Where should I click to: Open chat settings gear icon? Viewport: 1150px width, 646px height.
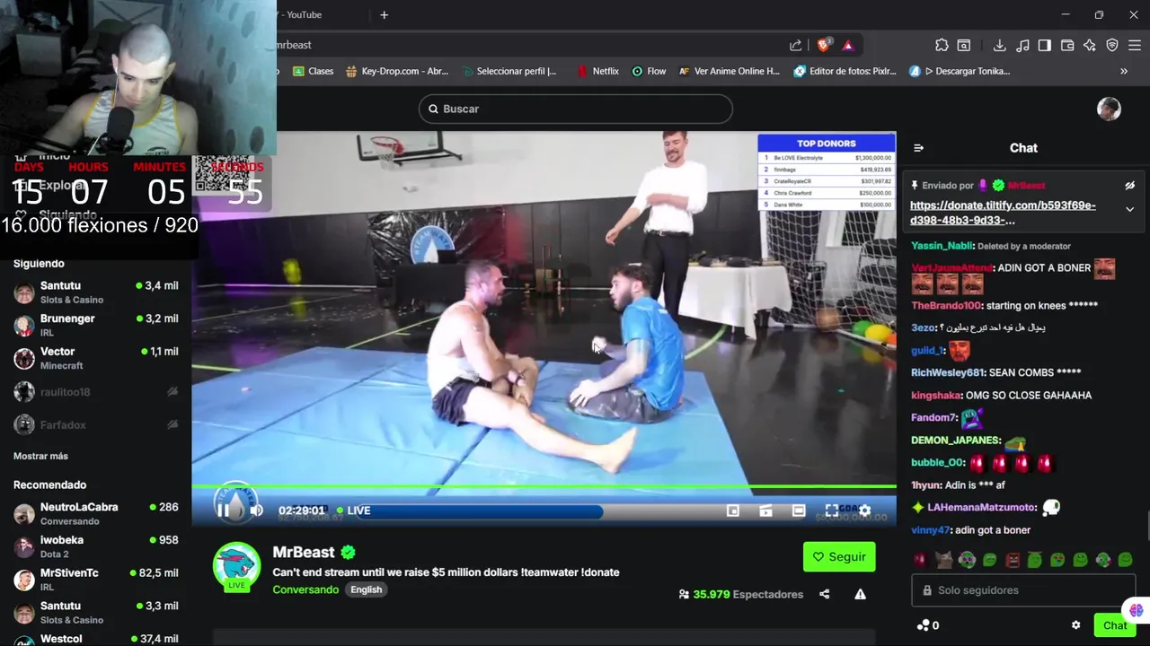click(1075, 625)
